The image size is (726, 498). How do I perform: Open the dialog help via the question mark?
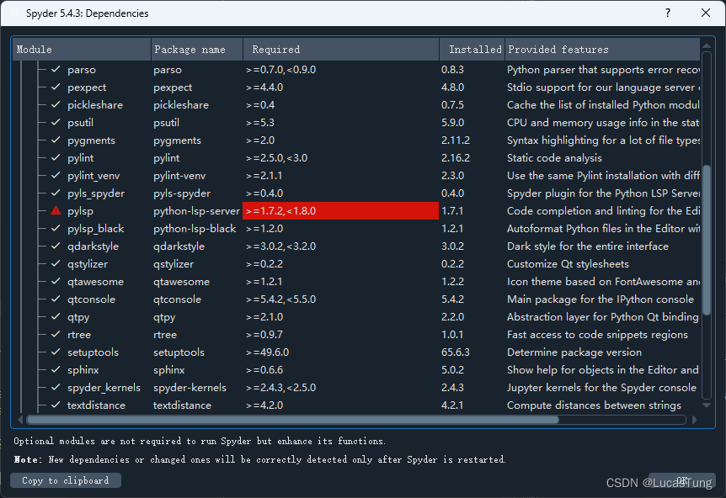[667, 13]
